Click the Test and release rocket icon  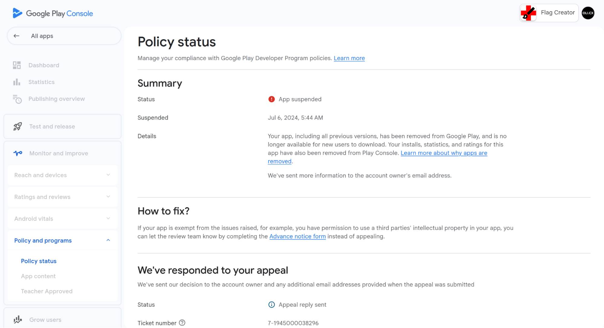pos(18,127)
